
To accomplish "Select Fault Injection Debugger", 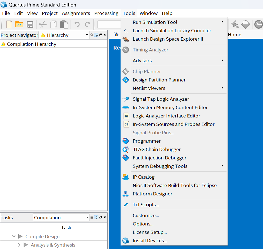I will click(174, 158).
